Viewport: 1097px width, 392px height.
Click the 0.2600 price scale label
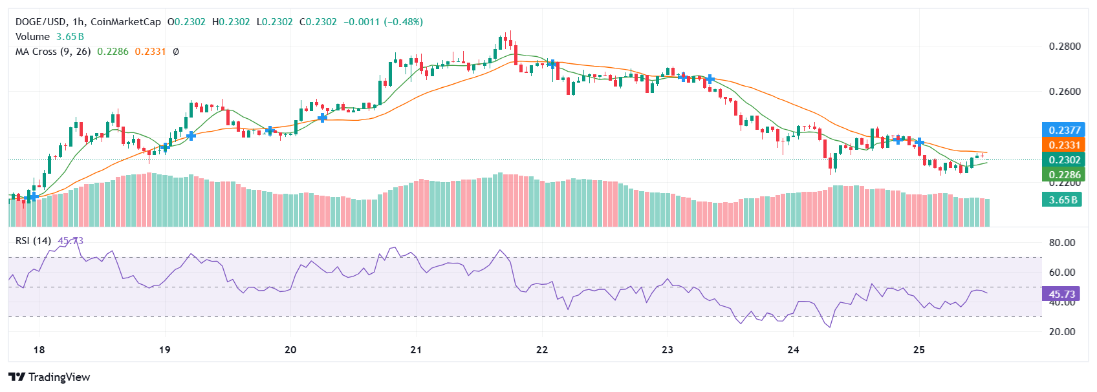[1064, 92]
